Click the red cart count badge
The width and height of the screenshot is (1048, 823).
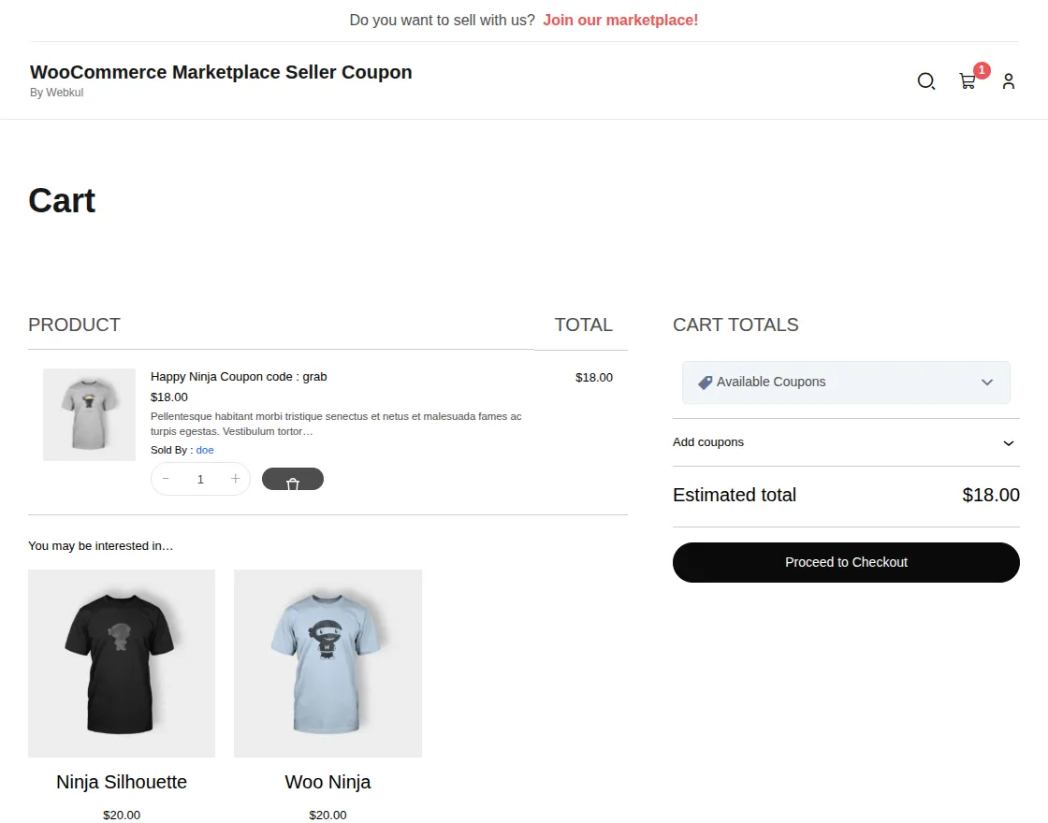pos(982,70)
